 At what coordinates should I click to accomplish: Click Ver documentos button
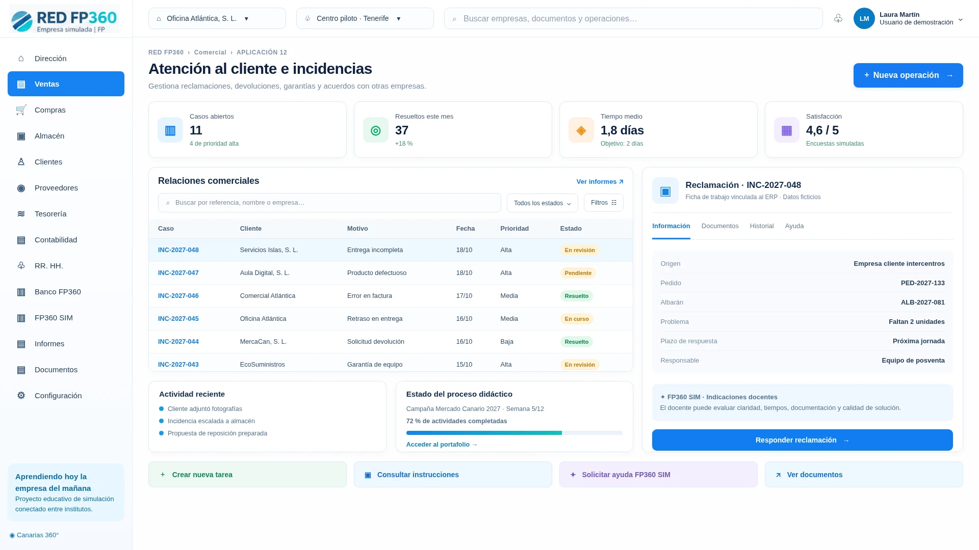pyautogui.click(x=864, y=475)
